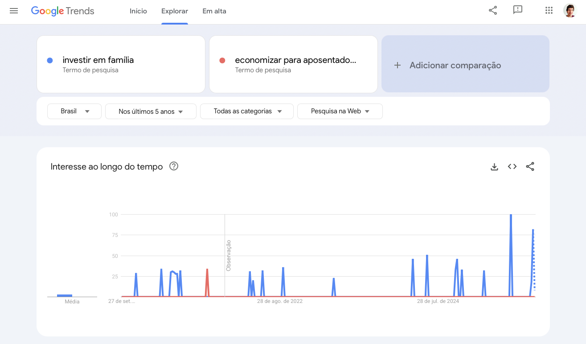Viewport: 586px width, 344px height.
Task: Click the share icon in the top bar
Action: tap(492, 10)
